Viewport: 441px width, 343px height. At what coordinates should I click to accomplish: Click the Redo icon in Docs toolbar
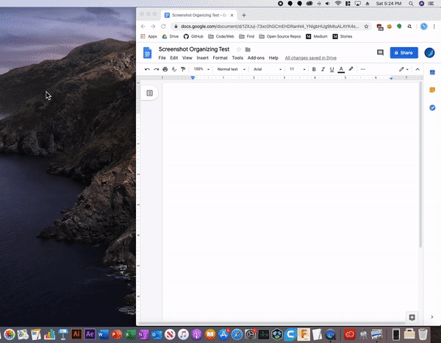[156, 69]
